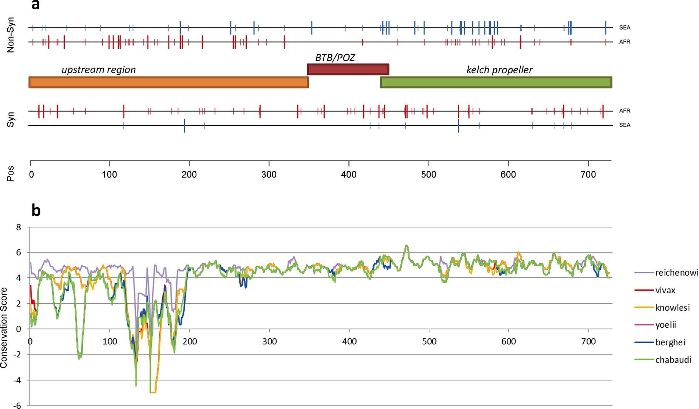The height and width of the screenshot is (409, 699).
Task: Click the panel 'b' heading letter
Action: (x=36, y=210)
